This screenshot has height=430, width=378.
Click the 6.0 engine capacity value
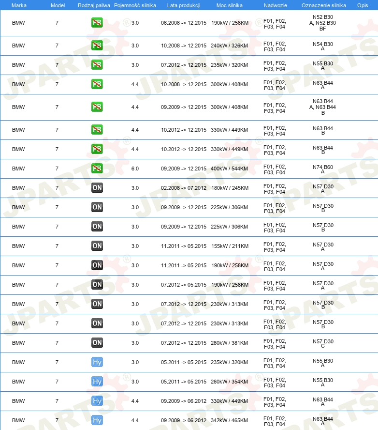135,169
